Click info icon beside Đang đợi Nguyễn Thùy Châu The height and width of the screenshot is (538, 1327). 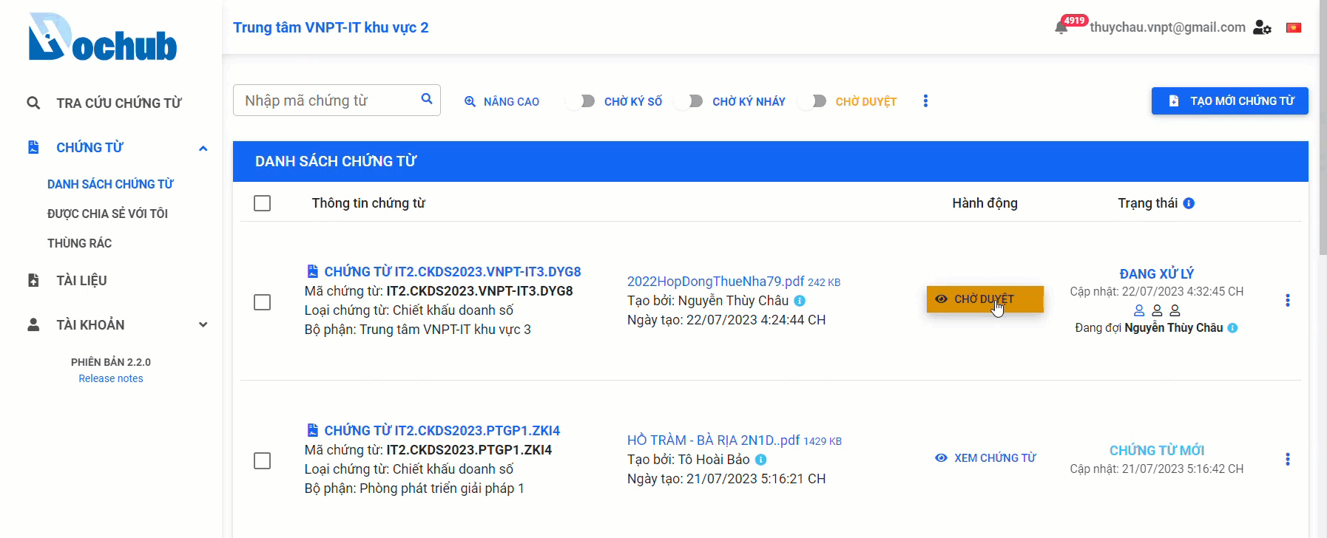coord(1232,328)
